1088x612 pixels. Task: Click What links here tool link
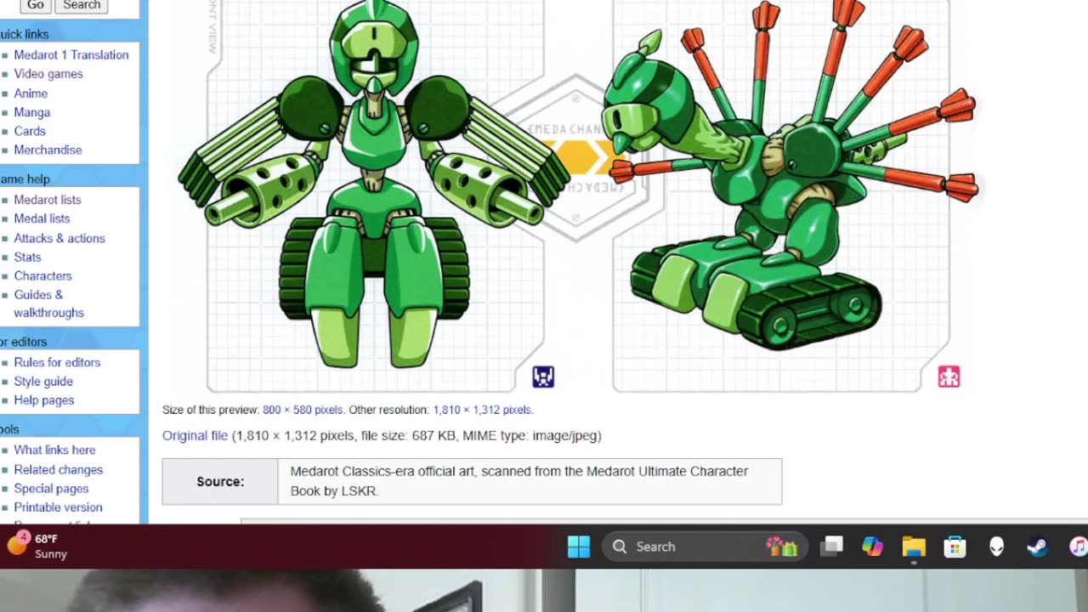point(54,450)
